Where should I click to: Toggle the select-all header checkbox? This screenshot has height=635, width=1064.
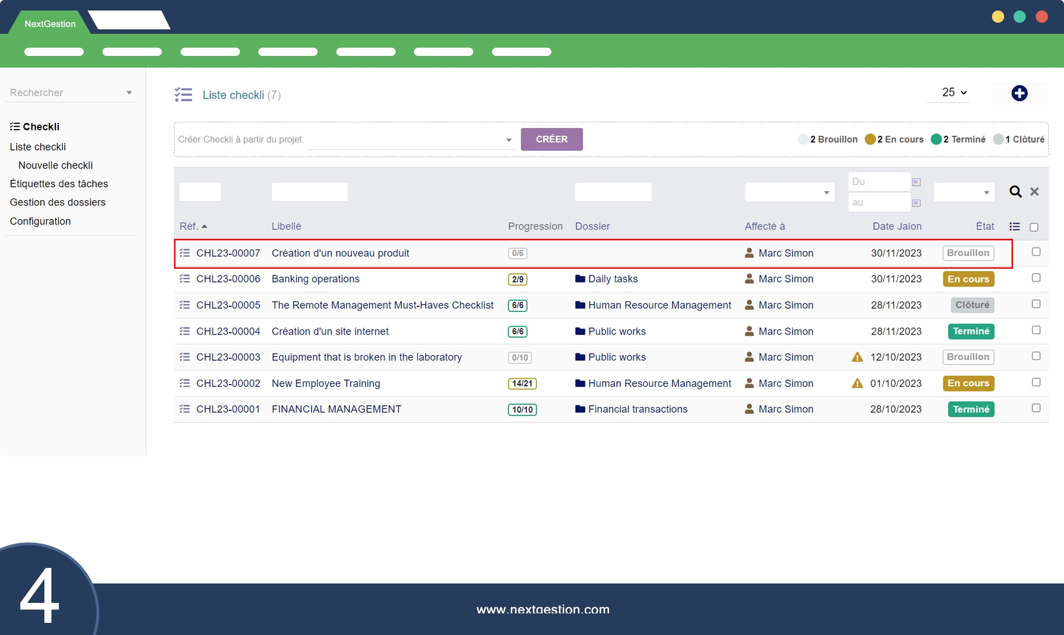(1034, 227)
